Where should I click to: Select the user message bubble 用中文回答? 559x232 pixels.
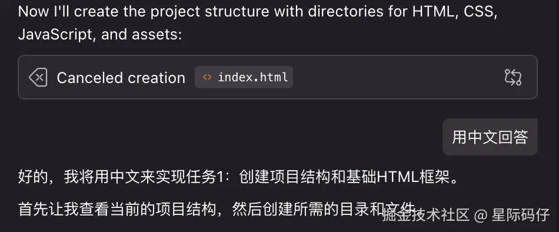point(490,137)
